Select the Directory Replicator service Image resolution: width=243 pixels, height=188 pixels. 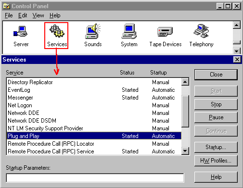pyautogui.click(x=94, y=82)
